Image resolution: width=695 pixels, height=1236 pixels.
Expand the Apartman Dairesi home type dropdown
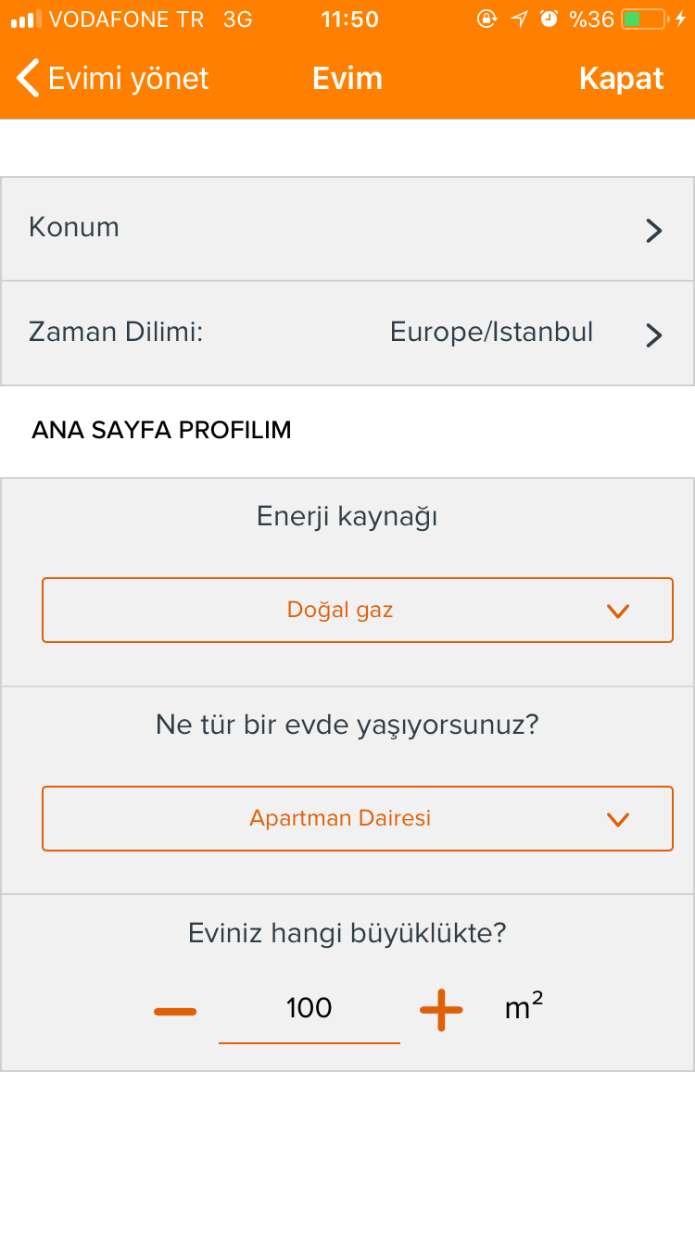pos(358,819)
